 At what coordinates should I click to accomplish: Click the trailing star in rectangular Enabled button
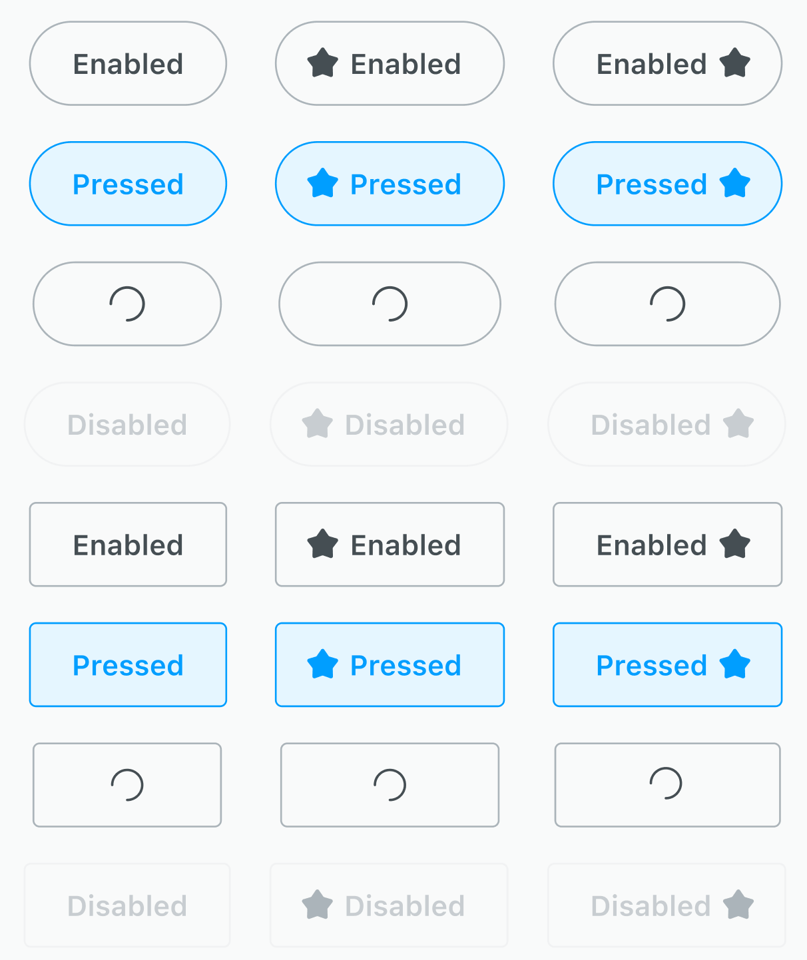735,544
